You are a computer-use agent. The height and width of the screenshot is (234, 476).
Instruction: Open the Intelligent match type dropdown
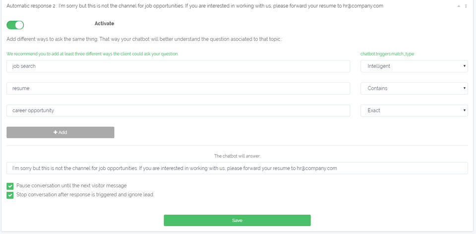point(414,66)
